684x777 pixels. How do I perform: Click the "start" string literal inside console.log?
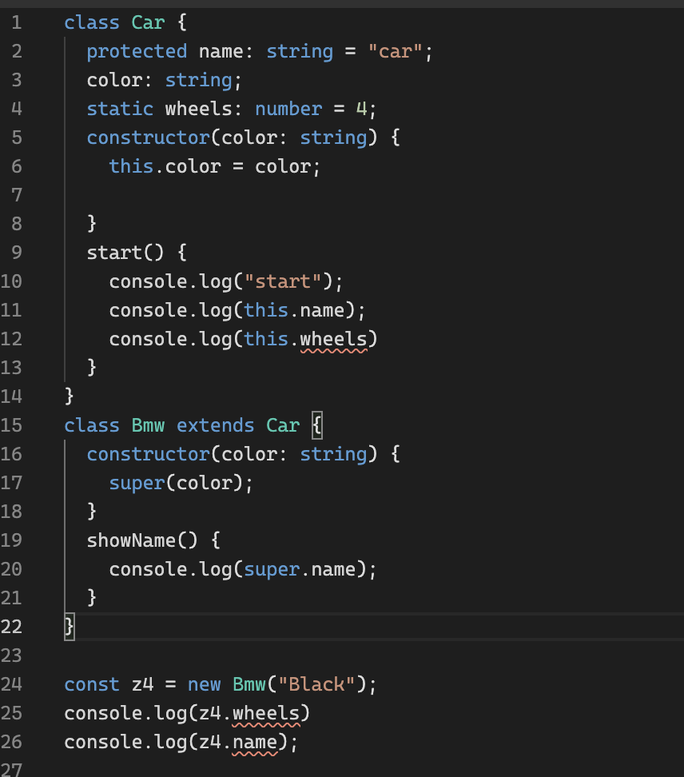tap(283, 281)
